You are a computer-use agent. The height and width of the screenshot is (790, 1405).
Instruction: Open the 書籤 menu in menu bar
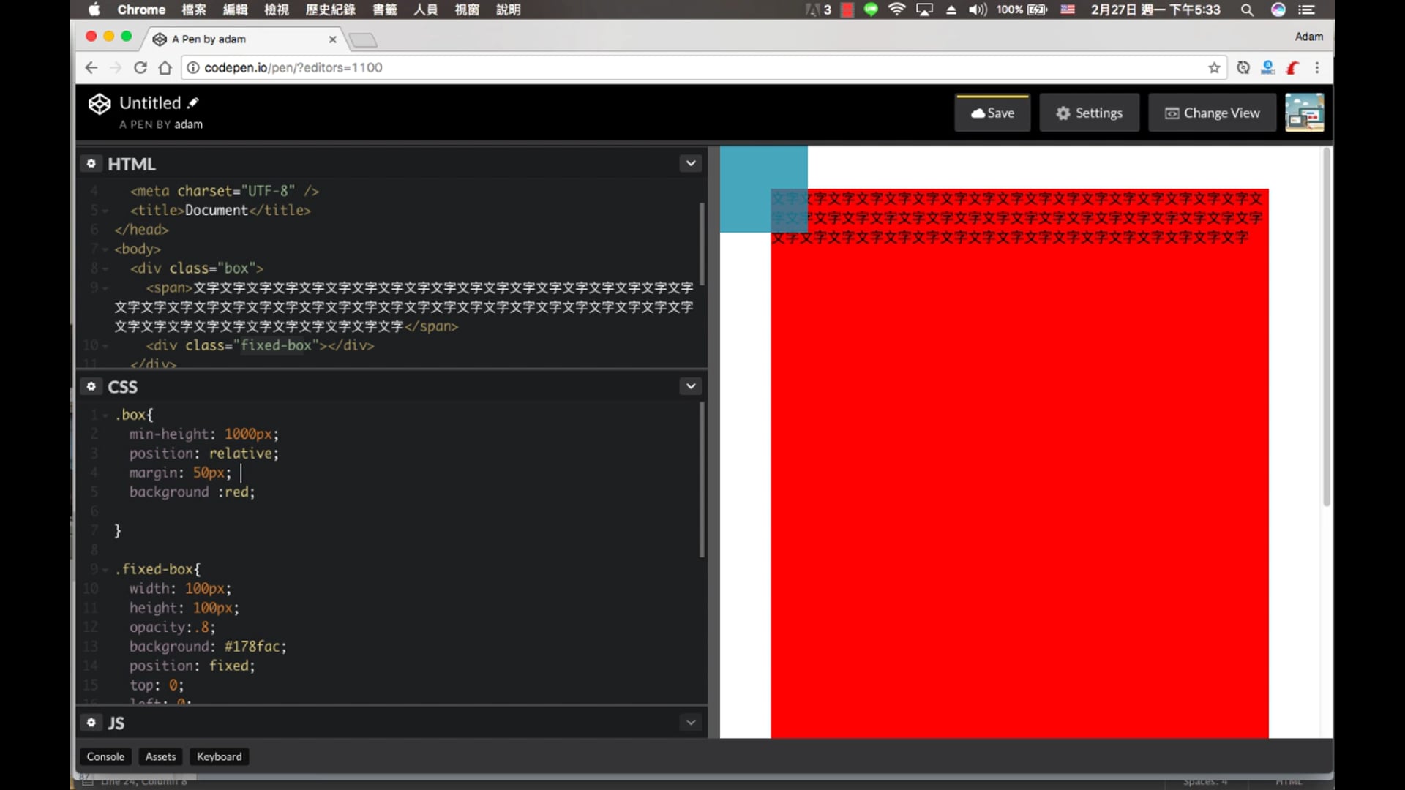coord(384,10)
